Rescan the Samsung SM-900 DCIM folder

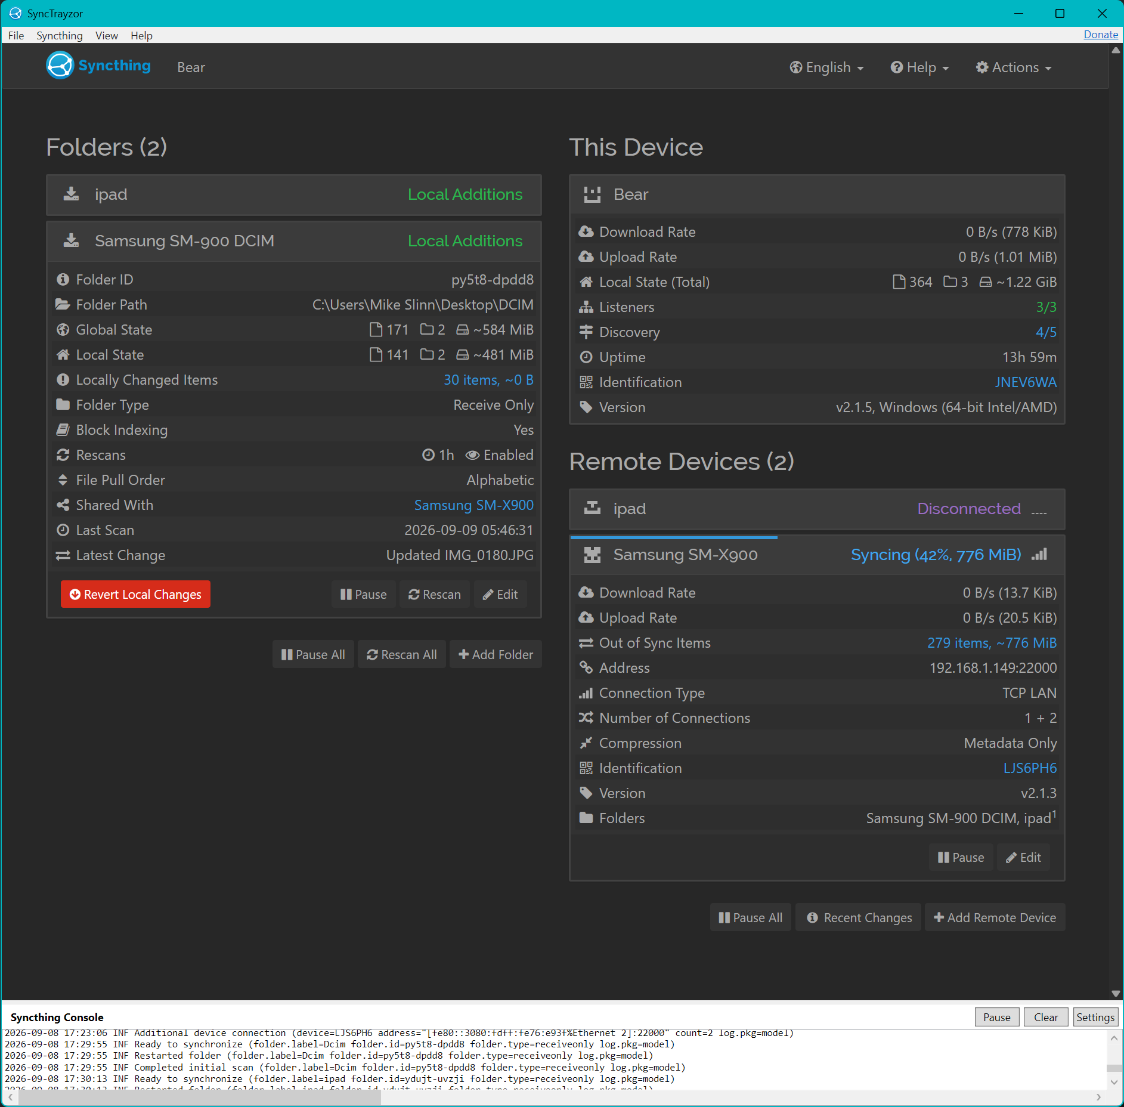(x=435, y=594)
